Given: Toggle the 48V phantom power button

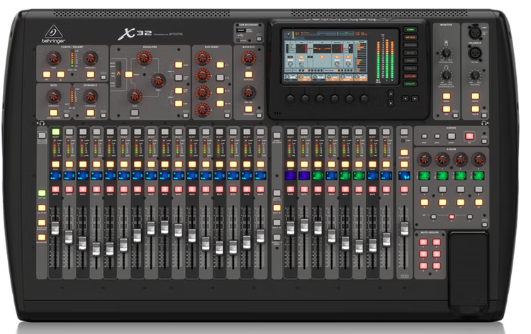Looking at the screenshot, I should (x=47, y=74).
